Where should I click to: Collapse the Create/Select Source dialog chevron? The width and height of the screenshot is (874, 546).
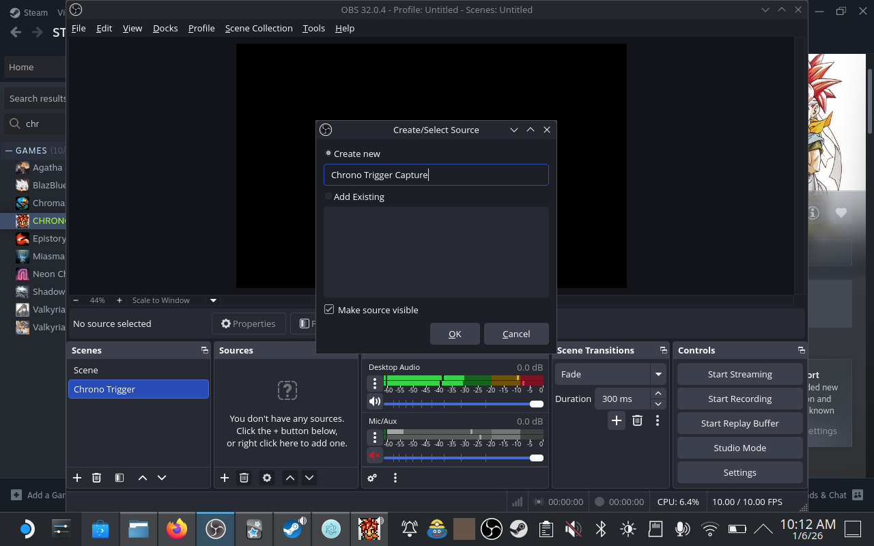coord(514,130)
